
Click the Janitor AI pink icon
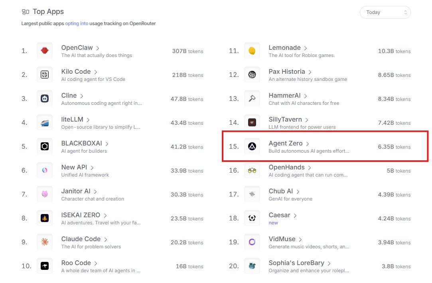click(x=45, y=195)
